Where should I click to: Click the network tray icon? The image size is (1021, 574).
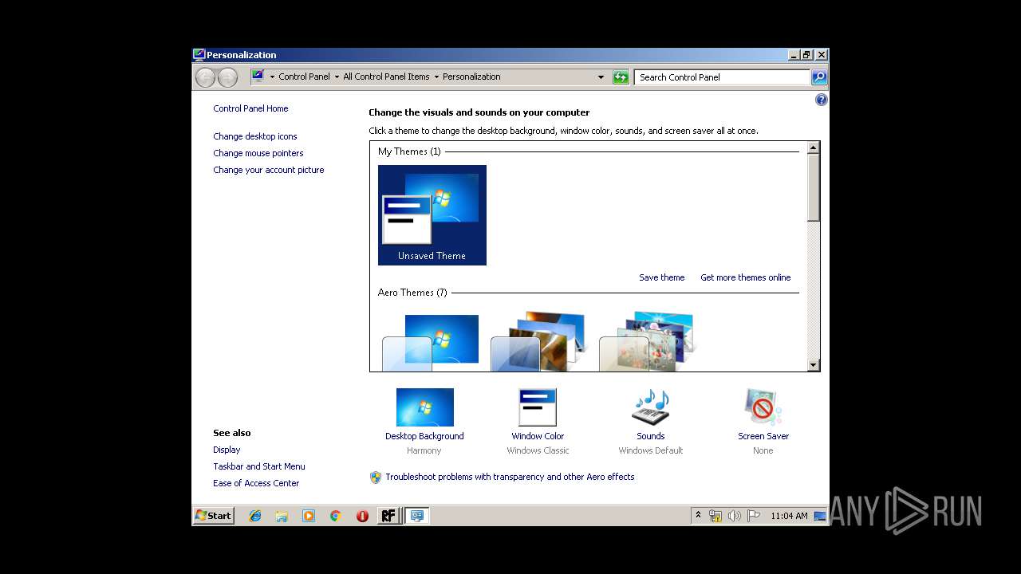click(x=715, y=516)
